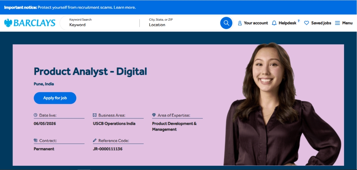Click the Reference Code label
357x170 pixels.
(x=114, y=141)
